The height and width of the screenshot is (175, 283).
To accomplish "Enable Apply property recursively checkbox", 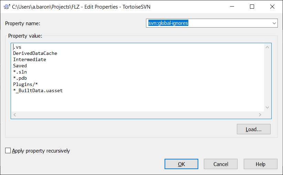I will (x=8, y=150).
